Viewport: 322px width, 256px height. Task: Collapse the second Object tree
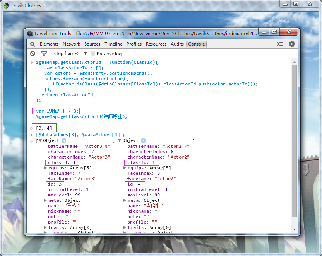[120, 140]
